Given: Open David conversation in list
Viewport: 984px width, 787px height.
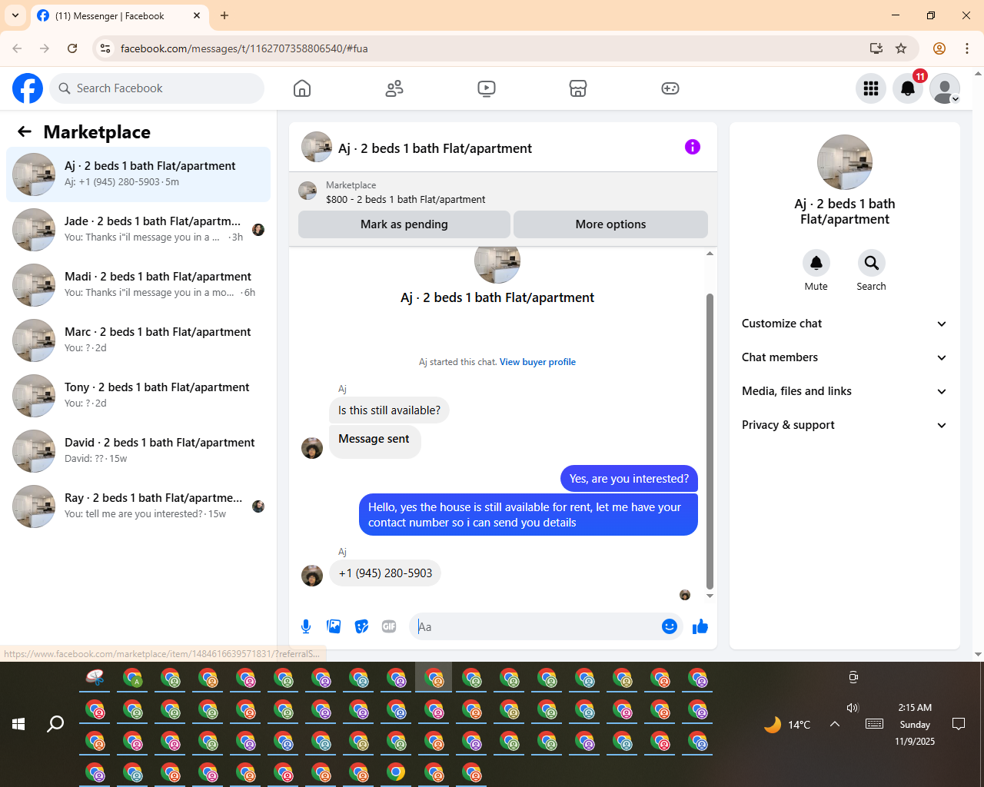Looking at the screenshot, I should (x=138, y=451).
